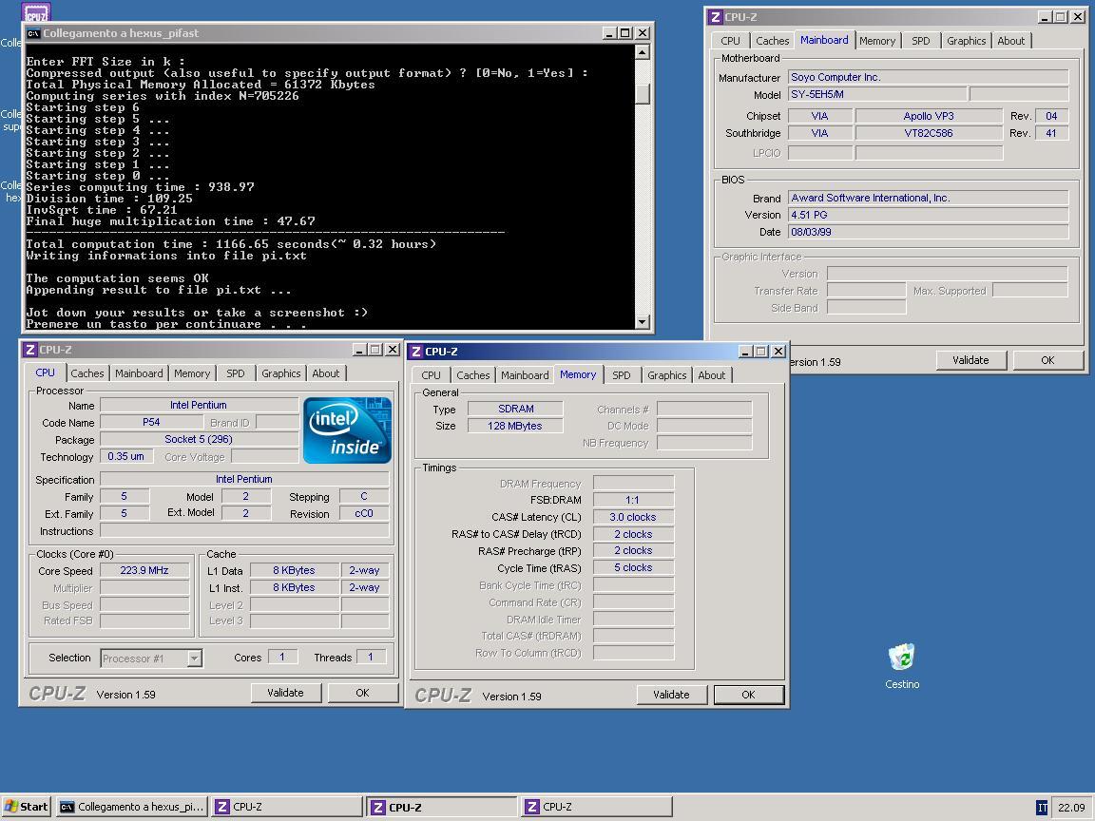The height and width of the screenshot is (821, 1095).
Task: Activate the first CPU-Z taskbar button
Action: click(287, 807)
